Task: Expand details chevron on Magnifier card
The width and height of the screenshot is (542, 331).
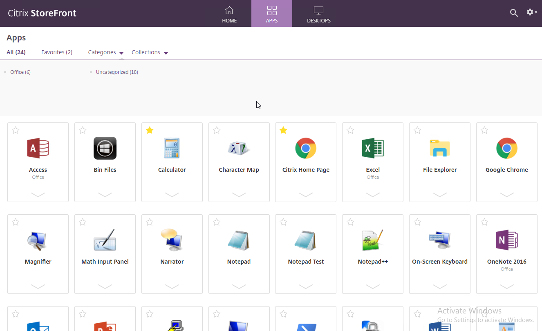Action: (x=38, y=287)
